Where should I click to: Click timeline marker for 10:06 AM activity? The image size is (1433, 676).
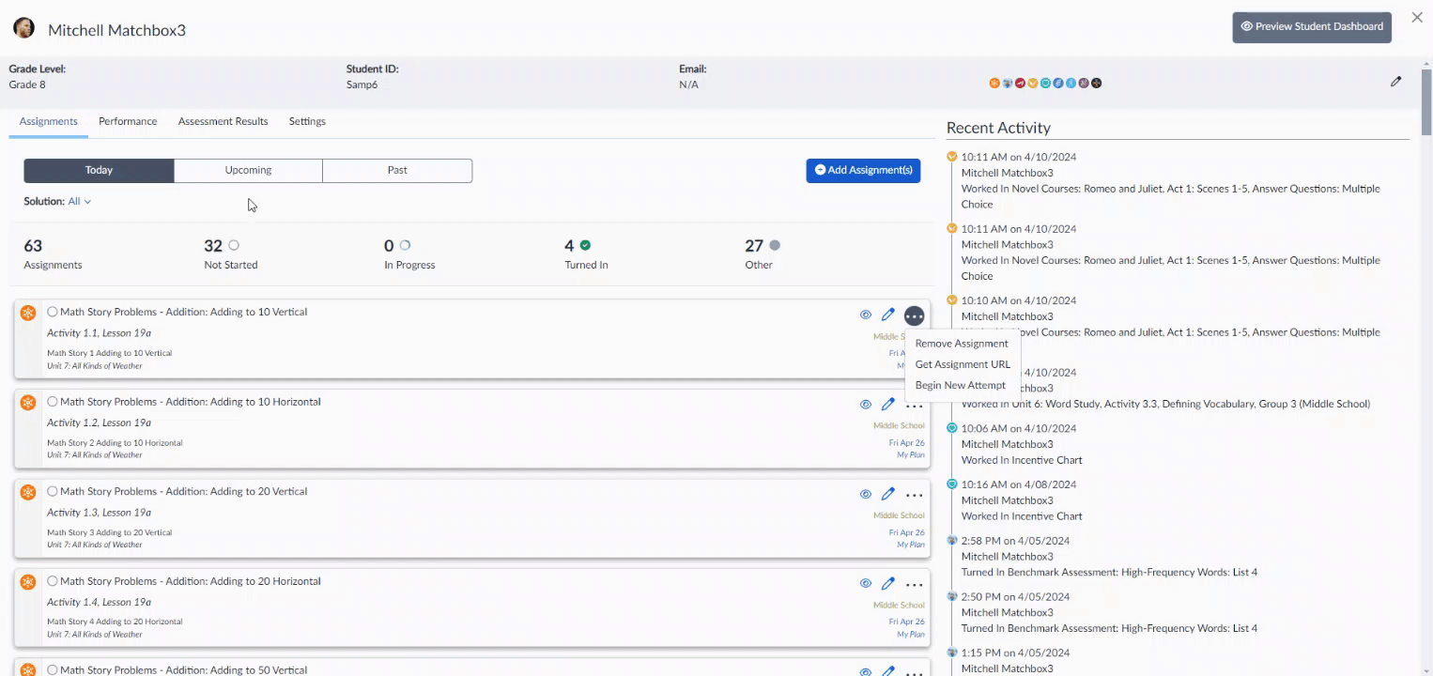click(x=951, y=428)
